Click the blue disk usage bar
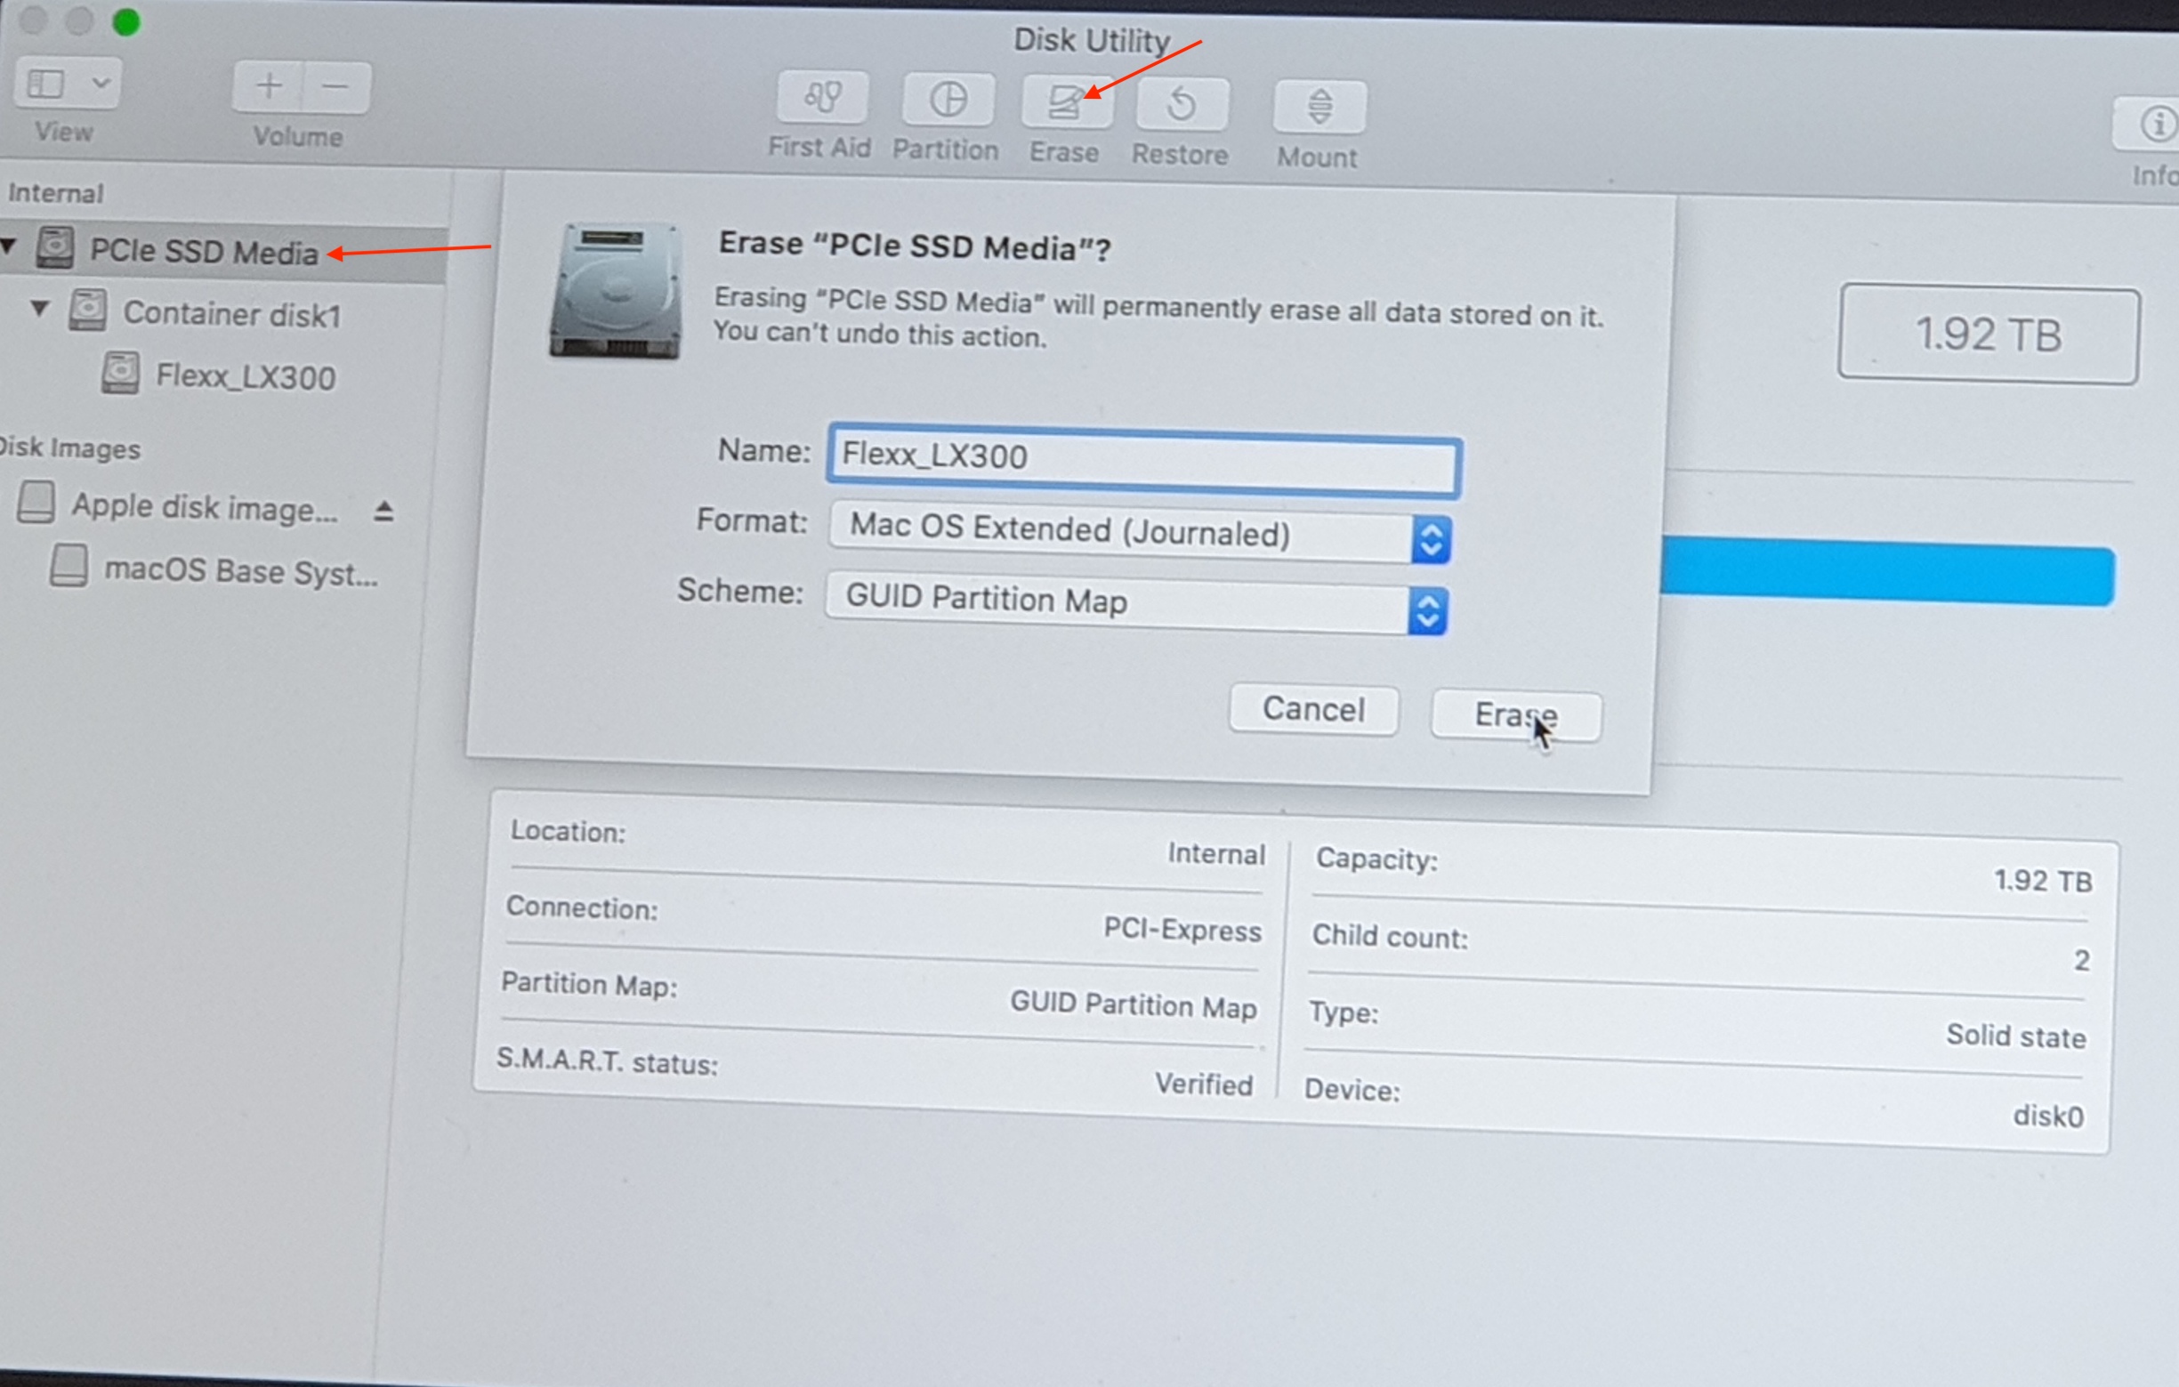The image size is (2179, 1387). 1887,573
